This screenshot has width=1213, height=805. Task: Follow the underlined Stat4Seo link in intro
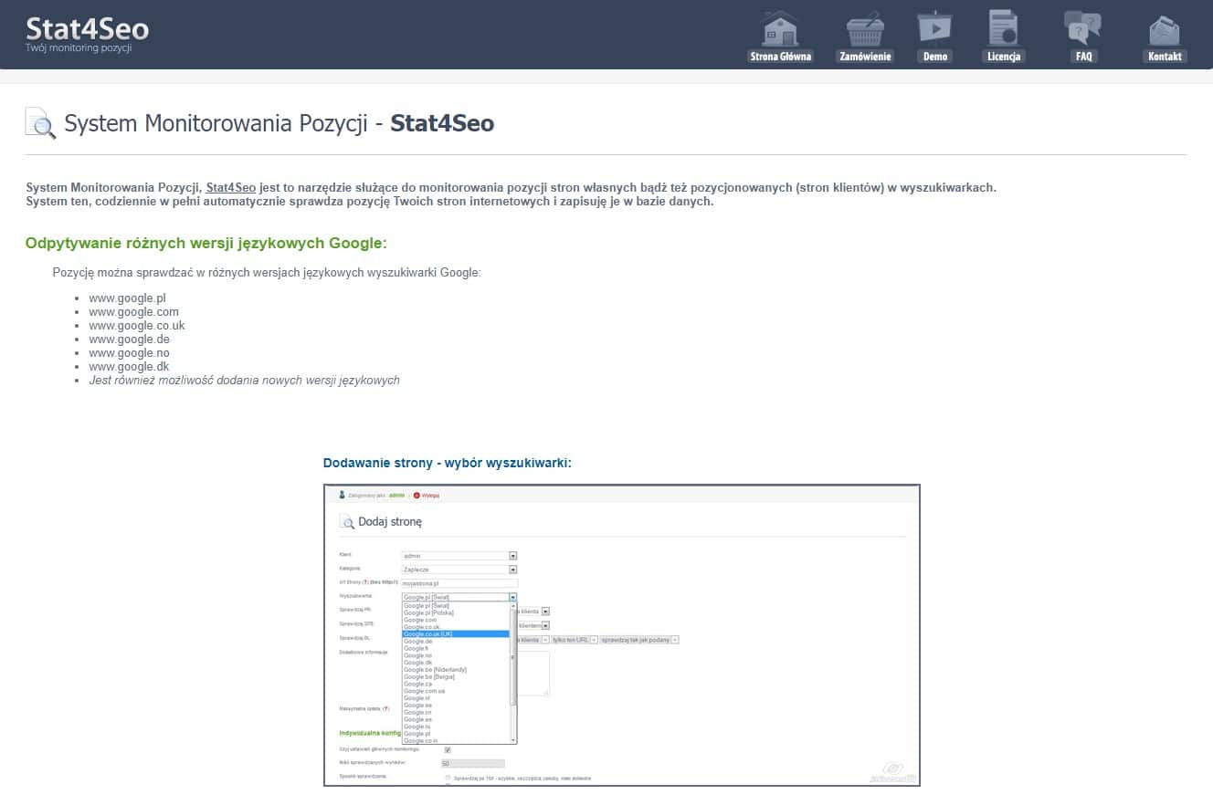[x=230, y=187]
